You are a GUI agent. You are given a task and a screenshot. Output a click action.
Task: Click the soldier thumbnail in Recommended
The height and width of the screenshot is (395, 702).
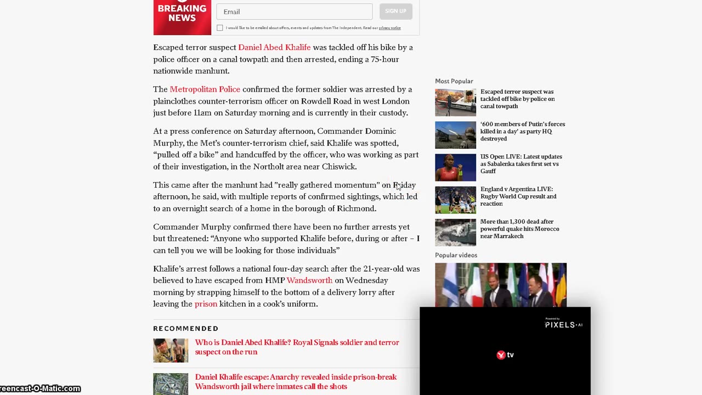click(x=171, y=351)
